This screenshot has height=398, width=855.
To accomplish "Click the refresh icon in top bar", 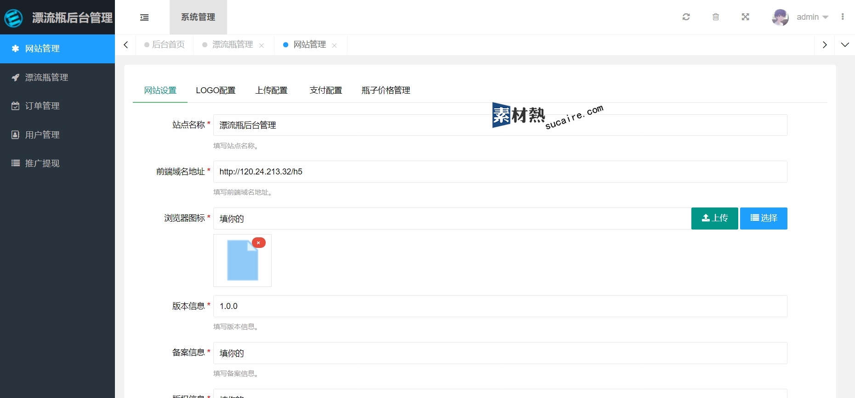I will click(x=686, y=17).
